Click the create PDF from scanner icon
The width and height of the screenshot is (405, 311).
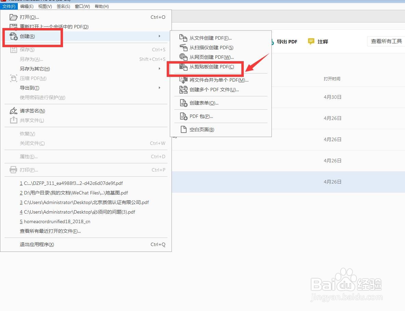pyautogui.click(x=183, y=48)
